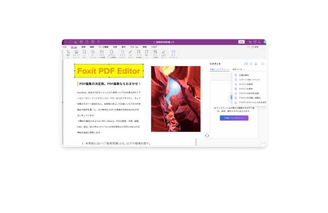Click the white button in title bar

241,42
